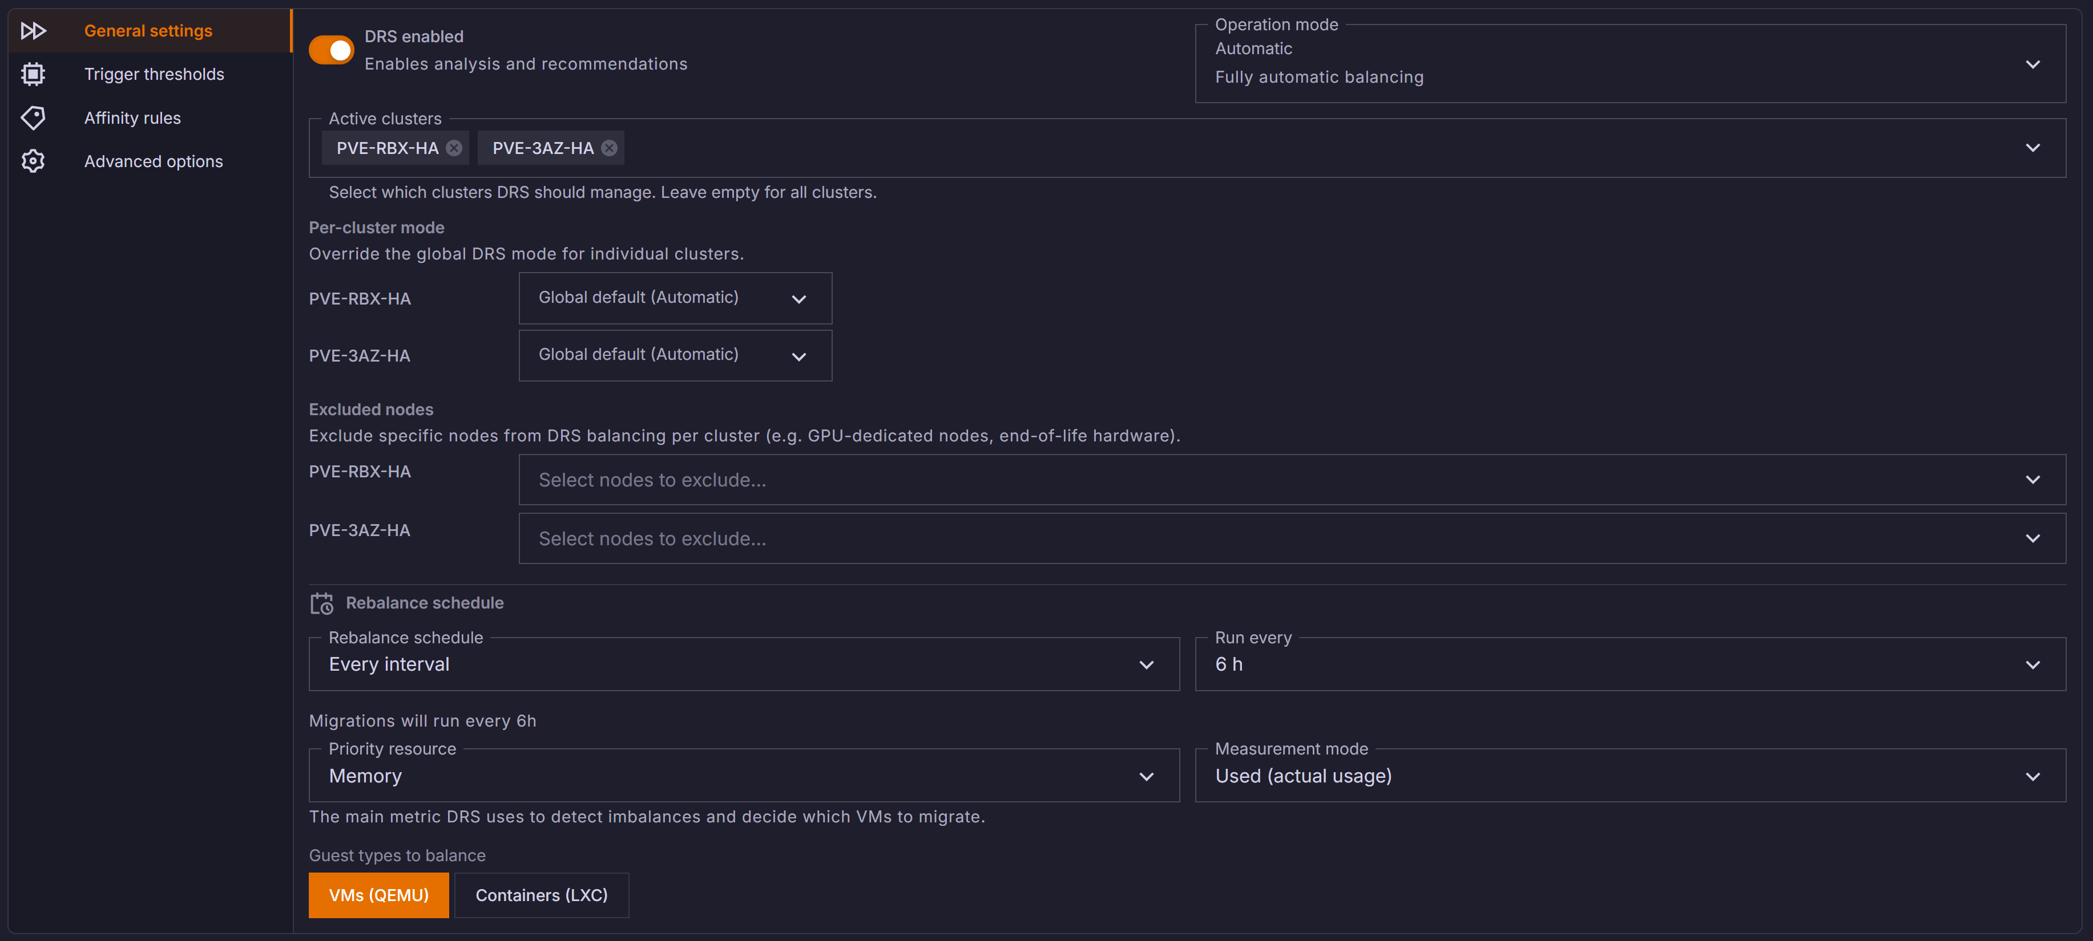Click the Rebalance schedule calendar icon
The image size is (2093, 941).
point(322,603)
